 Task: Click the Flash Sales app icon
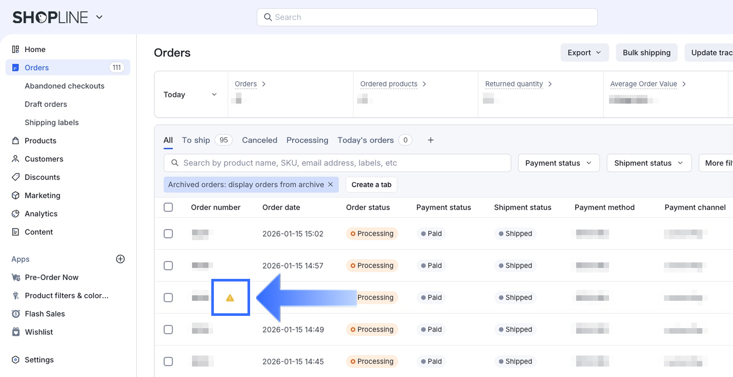tap(16, 314)
